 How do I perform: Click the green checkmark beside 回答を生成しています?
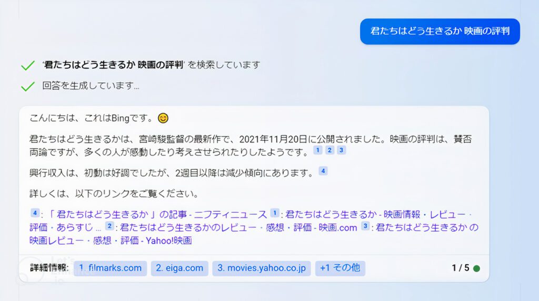(x=28, y=86)
